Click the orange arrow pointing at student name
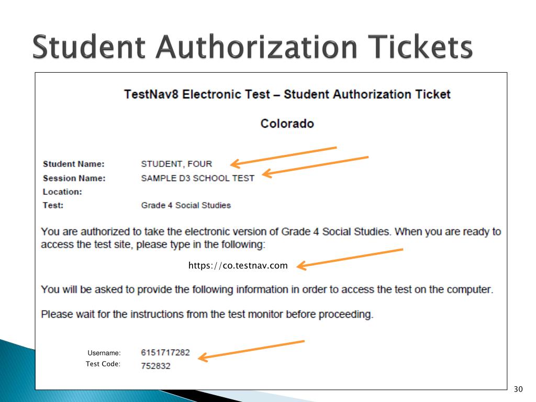536x402 pixels. (x=283, y=157)
